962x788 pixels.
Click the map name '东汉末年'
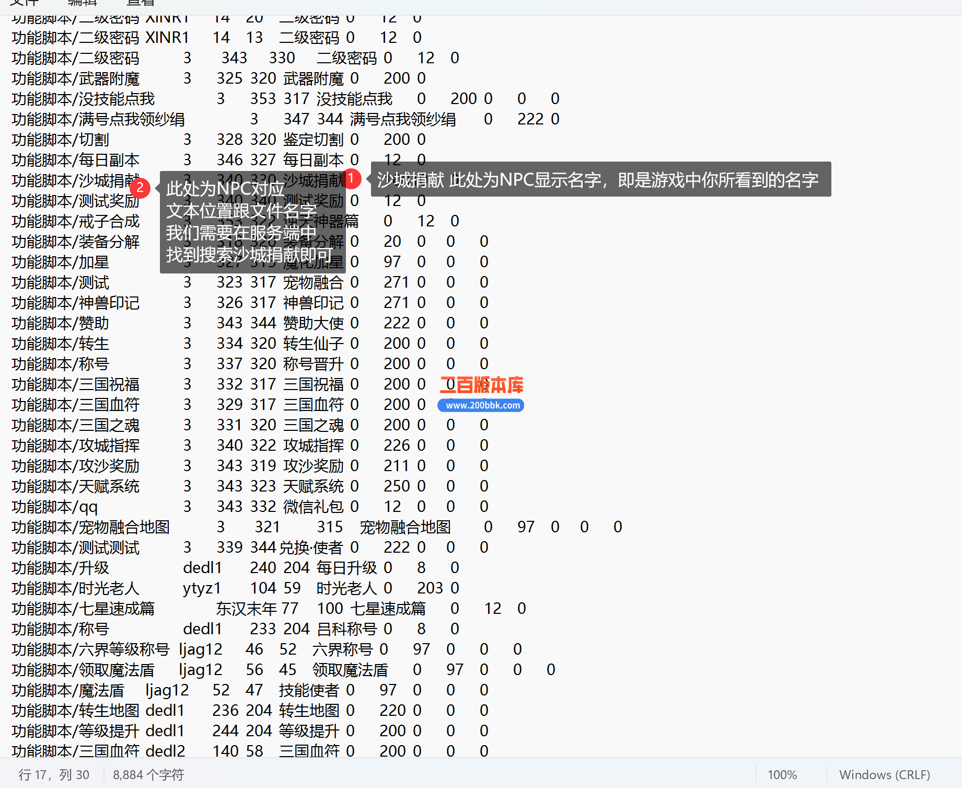pyautogui.click(x=247, y=609)
